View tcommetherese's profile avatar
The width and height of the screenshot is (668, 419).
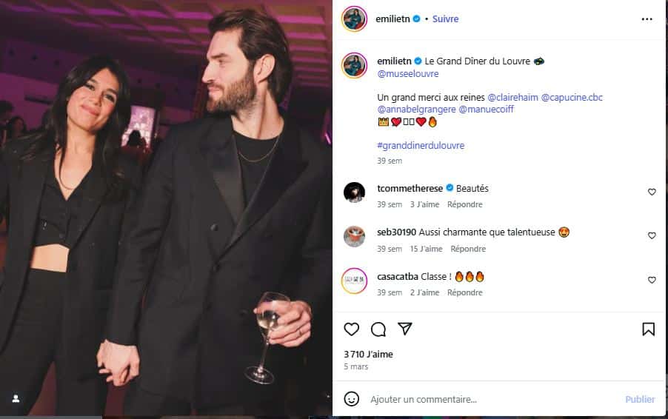(354, 192)
